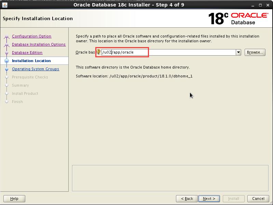Open the window menu icon in title bar

[5, 5]
